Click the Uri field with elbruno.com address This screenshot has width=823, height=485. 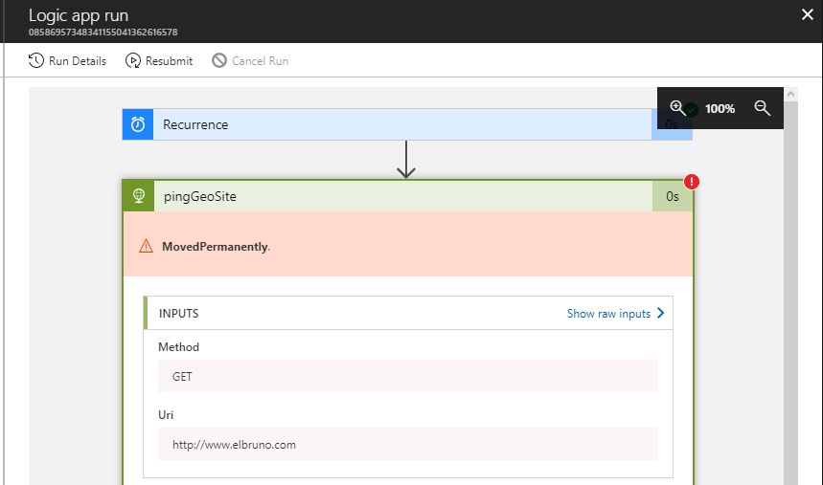(407, 444)
